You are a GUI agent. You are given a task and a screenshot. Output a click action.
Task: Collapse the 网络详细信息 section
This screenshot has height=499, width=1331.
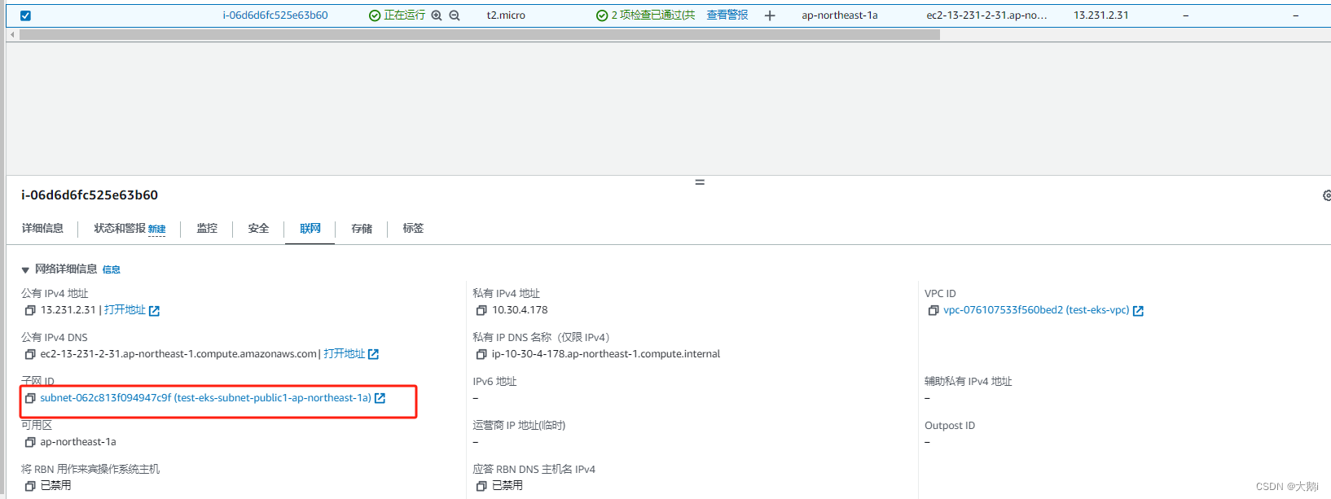pos(25,269)
